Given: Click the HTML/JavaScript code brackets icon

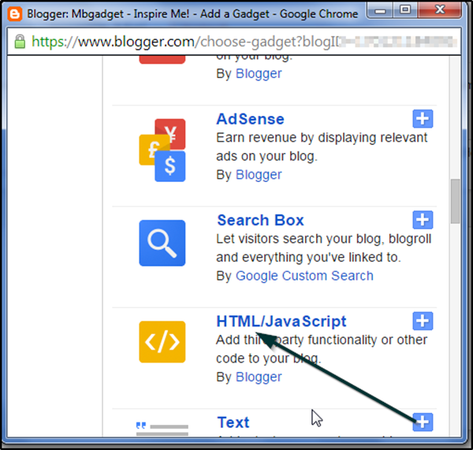Looking at the screenshot, I should [x=162, y=342].
